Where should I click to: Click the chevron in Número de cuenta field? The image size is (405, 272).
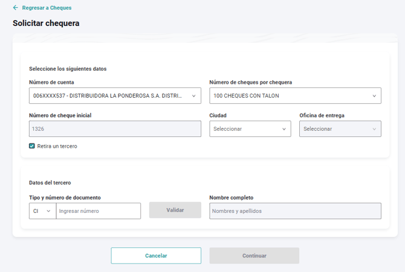(x=194, y=95)
